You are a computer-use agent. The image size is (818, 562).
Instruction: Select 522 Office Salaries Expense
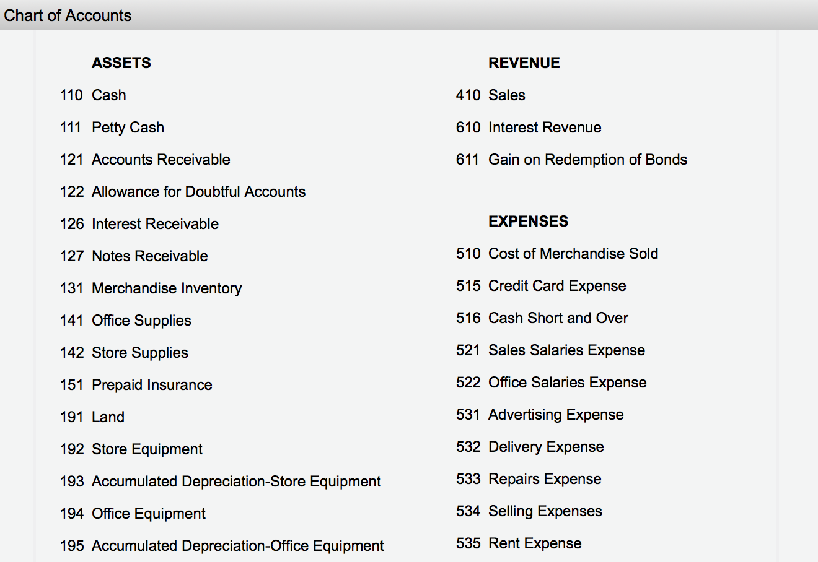click(552, 383)
